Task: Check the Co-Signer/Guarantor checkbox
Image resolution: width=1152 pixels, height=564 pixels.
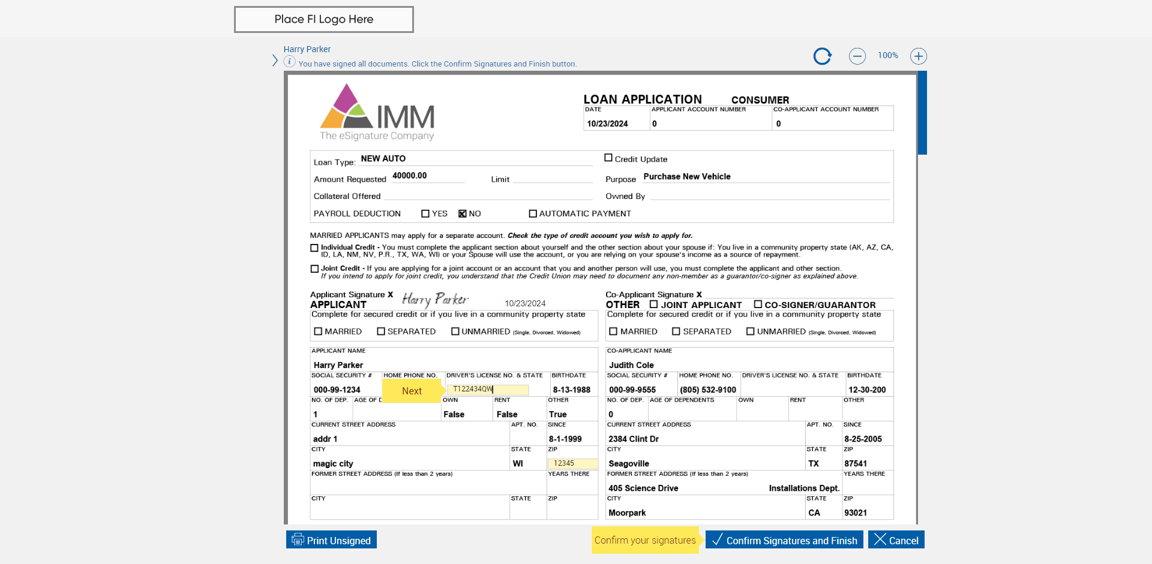Action: click(758, 304)
